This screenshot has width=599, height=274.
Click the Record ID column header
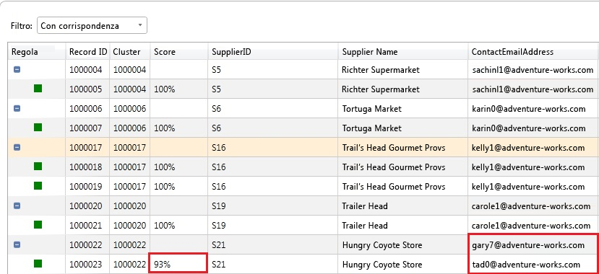pyautogui.click(x=87, y=51)
